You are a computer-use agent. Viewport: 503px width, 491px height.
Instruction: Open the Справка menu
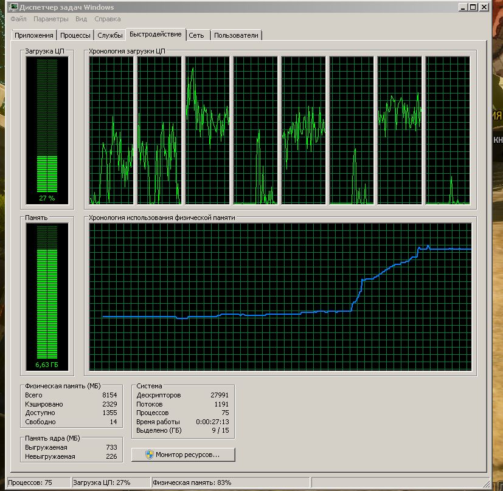coord(108,19)
